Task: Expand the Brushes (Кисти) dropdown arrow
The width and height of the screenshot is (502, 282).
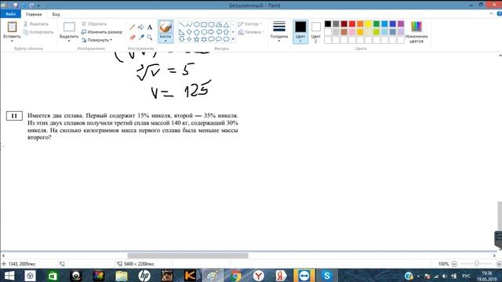Action: coord(166,41)
